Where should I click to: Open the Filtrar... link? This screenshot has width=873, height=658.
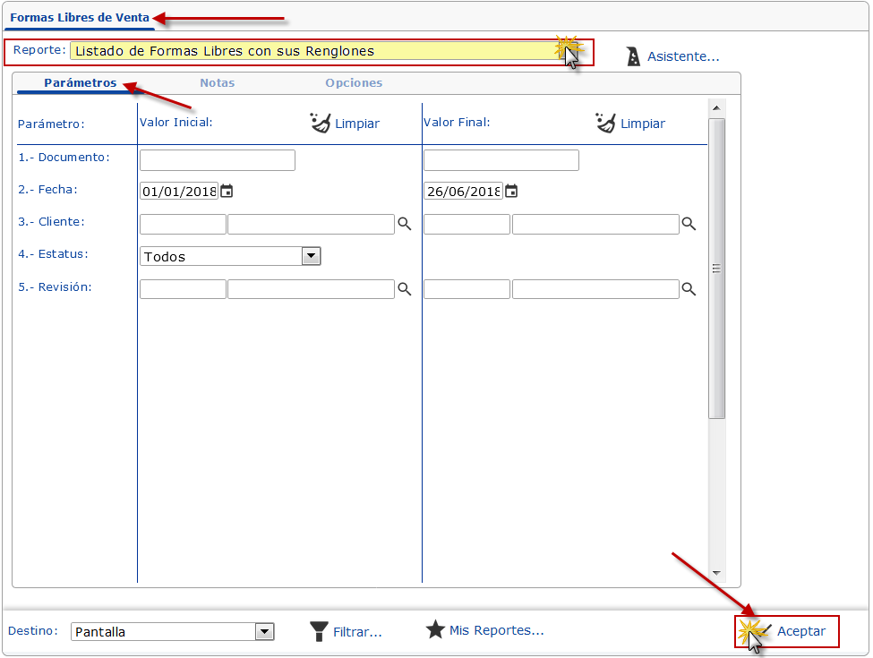[x=357, y=632]
